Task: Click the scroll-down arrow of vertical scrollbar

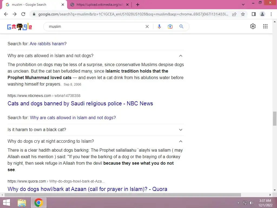Action: coord(275,190)
